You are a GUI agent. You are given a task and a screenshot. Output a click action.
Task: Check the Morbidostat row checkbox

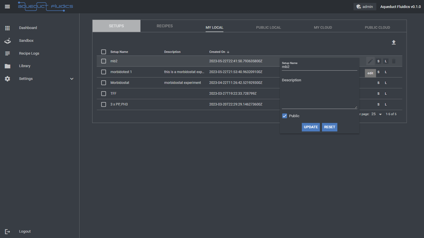104,83
